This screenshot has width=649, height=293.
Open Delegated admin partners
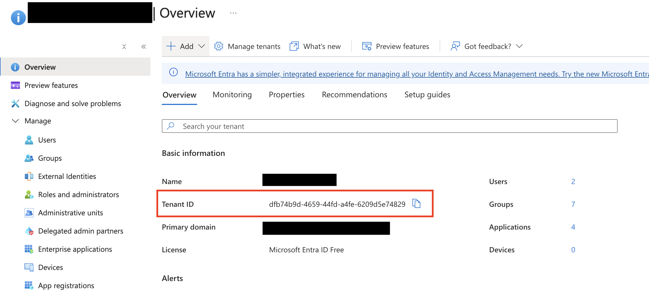81,231
